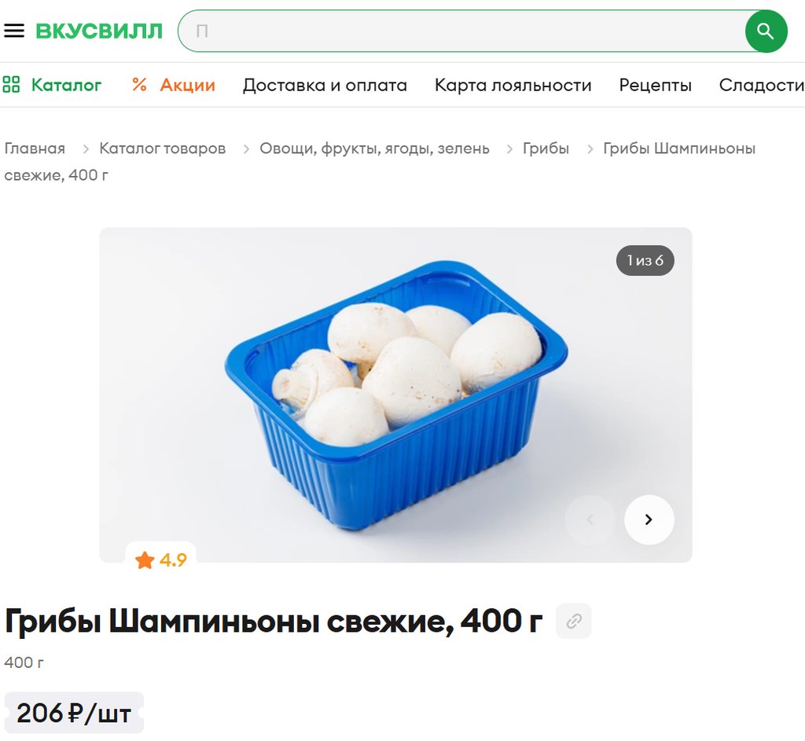Click the ВкусВилл logo
805x741 pixels.
(x=98, y=31)
